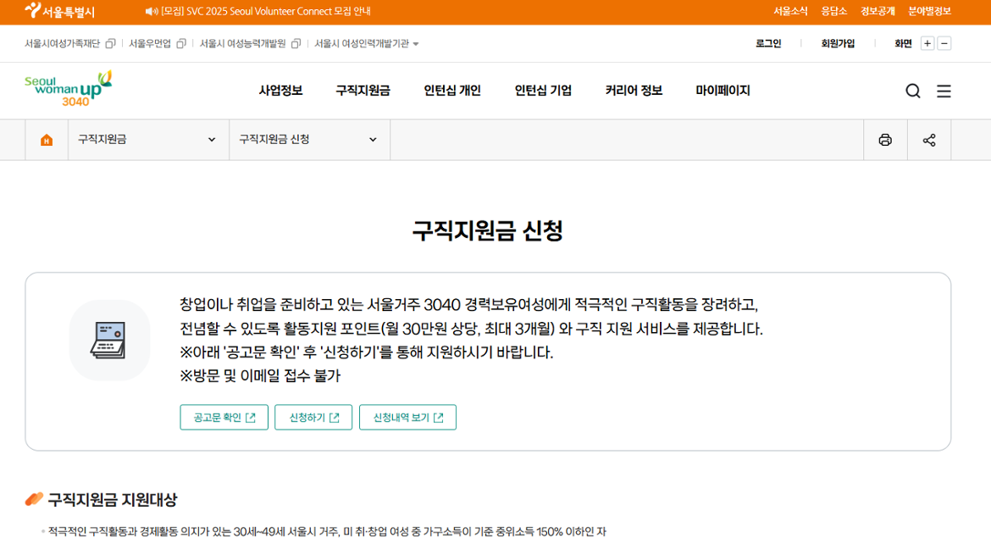Click the 로그인 link
The width and height of the screenshot is (991, 549).
(767, 42)
